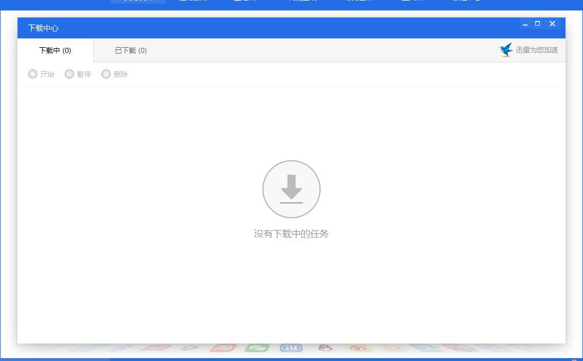Screen dimensions: 583x361
Task: Click the Weibo eye icon behind the window
Action: pyautogui.click(x=358, y=348)
